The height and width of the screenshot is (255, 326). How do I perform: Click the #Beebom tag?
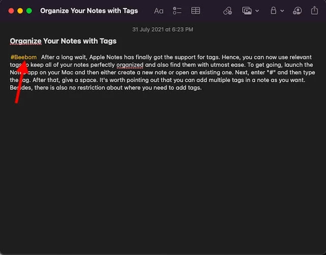(x=23, y=57)
